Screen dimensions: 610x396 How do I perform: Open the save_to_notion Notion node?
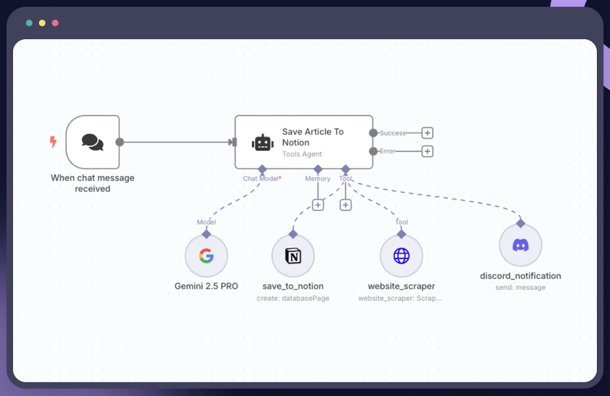click(x=293, y=256)
